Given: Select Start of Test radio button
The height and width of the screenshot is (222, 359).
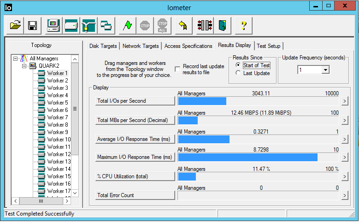Looking at the screenshot, I should point(238,65).
